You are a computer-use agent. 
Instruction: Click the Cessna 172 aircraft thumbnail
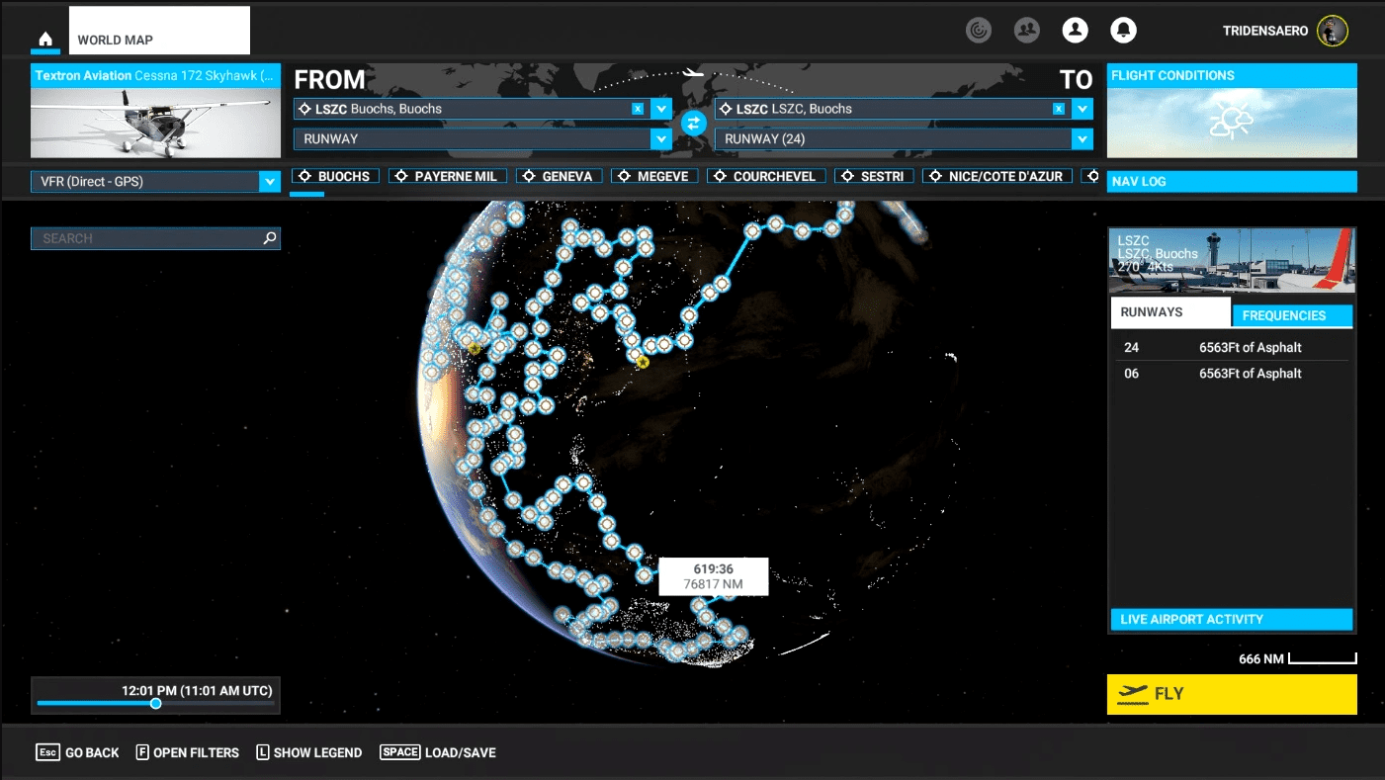(x=155, y=123)
